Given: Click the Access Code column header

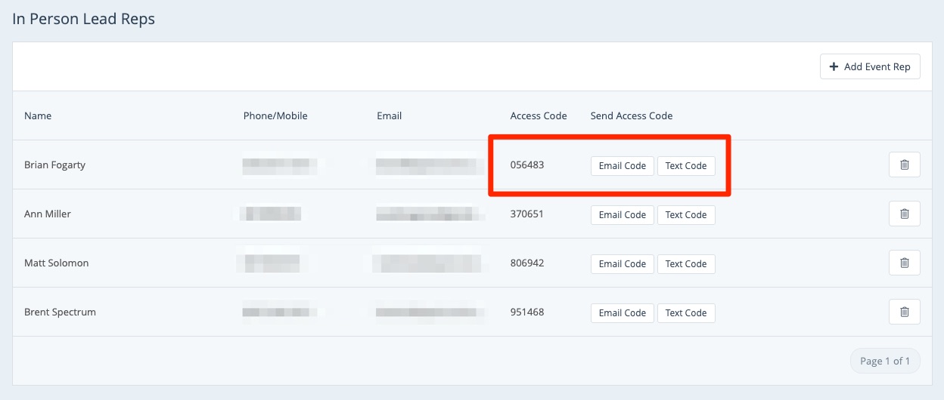Looking at the screenshot, I should [539, 115].
